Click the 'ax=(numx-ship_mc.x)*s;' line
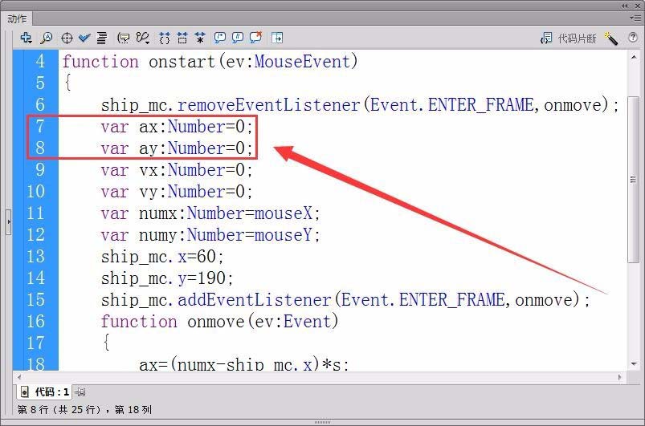This screenshot has width=645, height=426. click(244, 364)
